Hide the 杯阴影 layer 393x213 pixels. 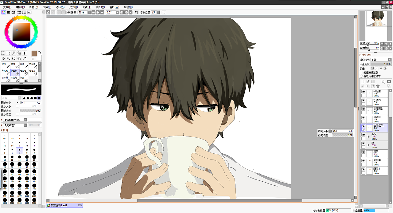coord(363,92)
